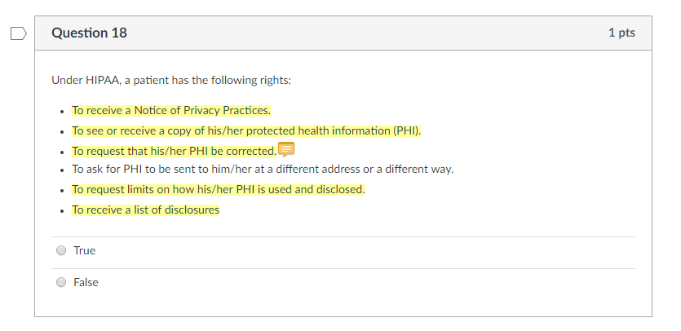Screen dimensions: 681x331
Task: Click the (PHI) abbreviation in second bullet
Action: (x=406, y=130)
